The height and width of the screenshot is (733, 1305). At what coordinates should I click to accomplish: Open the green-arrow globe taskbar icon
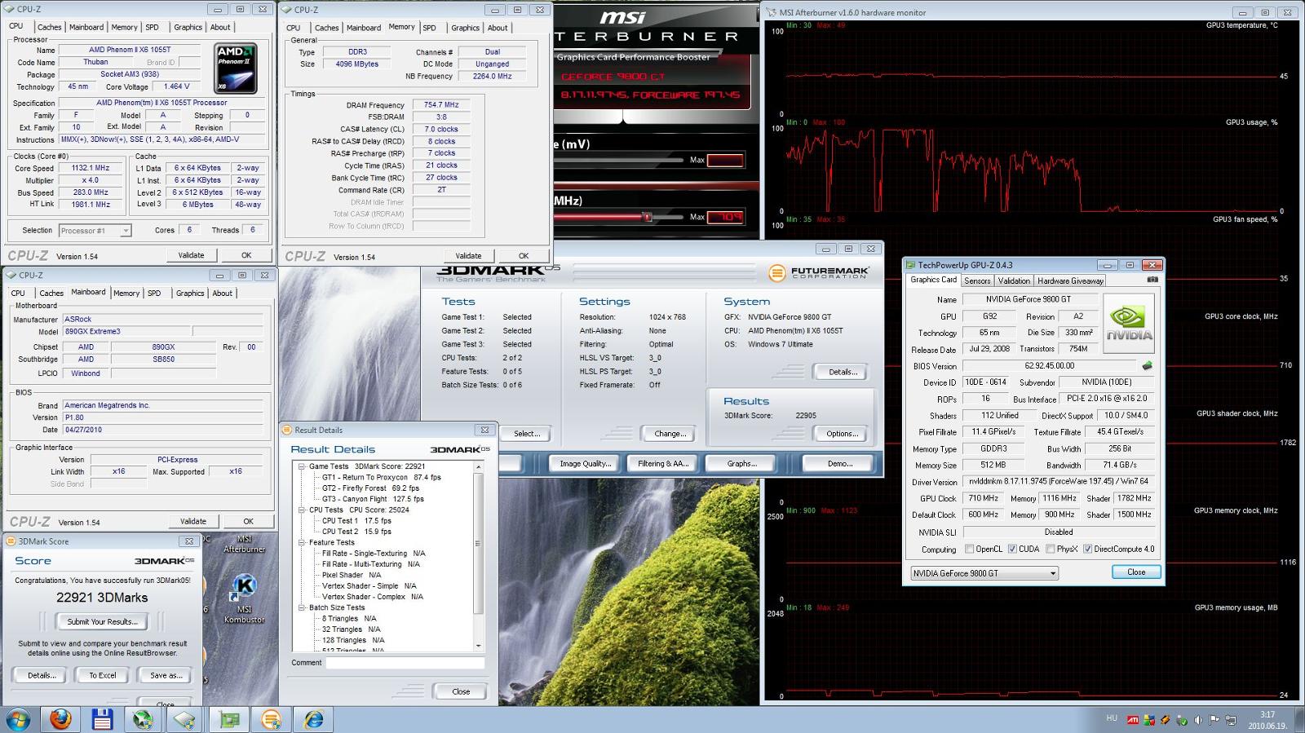tap(144, 720)
